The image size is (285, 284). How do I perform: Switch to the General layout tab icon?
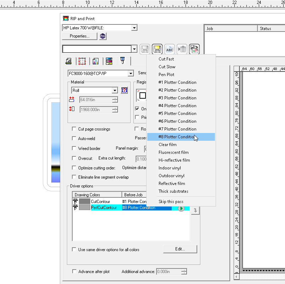pyautogui.click(x=69, y=61)
